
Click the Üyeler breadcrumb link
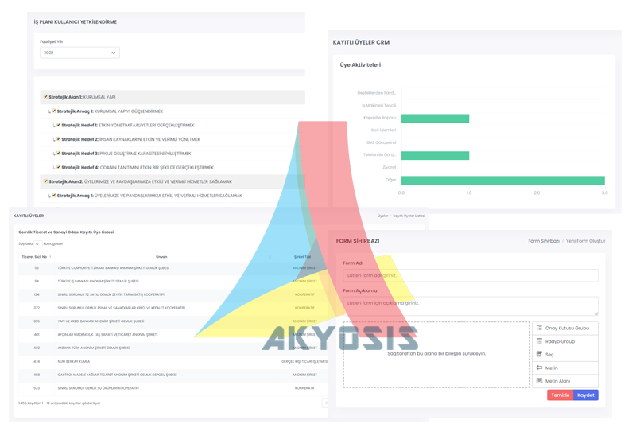point(382,216)
